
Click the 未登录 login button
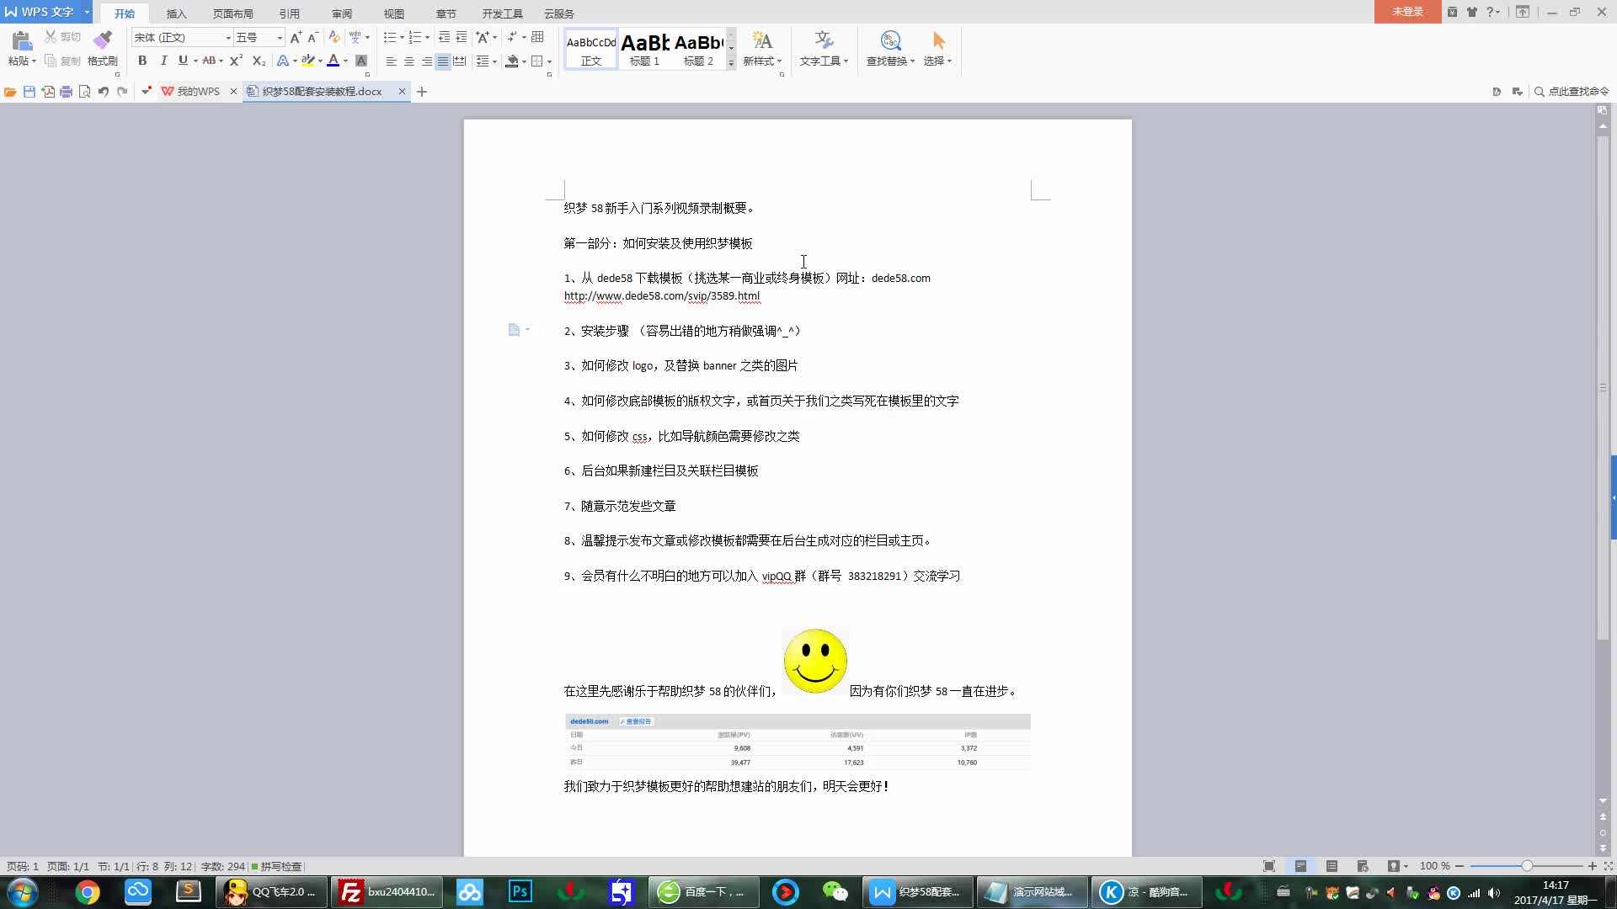[1407, 12]
